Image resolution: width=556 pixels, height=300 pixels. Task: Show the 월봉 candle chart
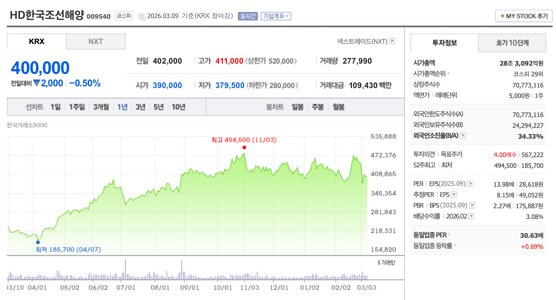point(339,107)
